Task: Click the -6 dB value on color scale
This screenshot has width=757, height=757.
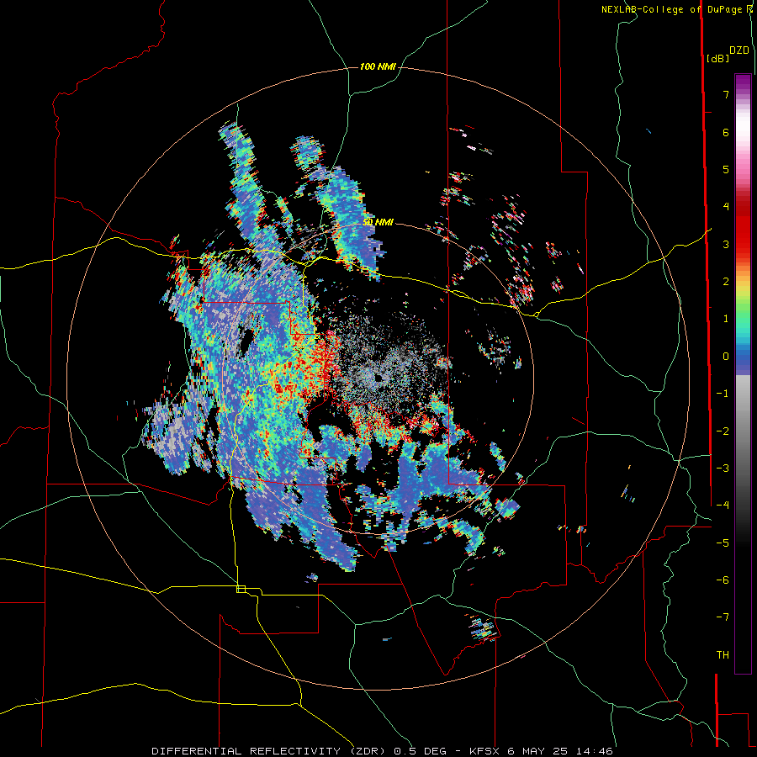Action: pyautogui.click(x=723, y=580)
